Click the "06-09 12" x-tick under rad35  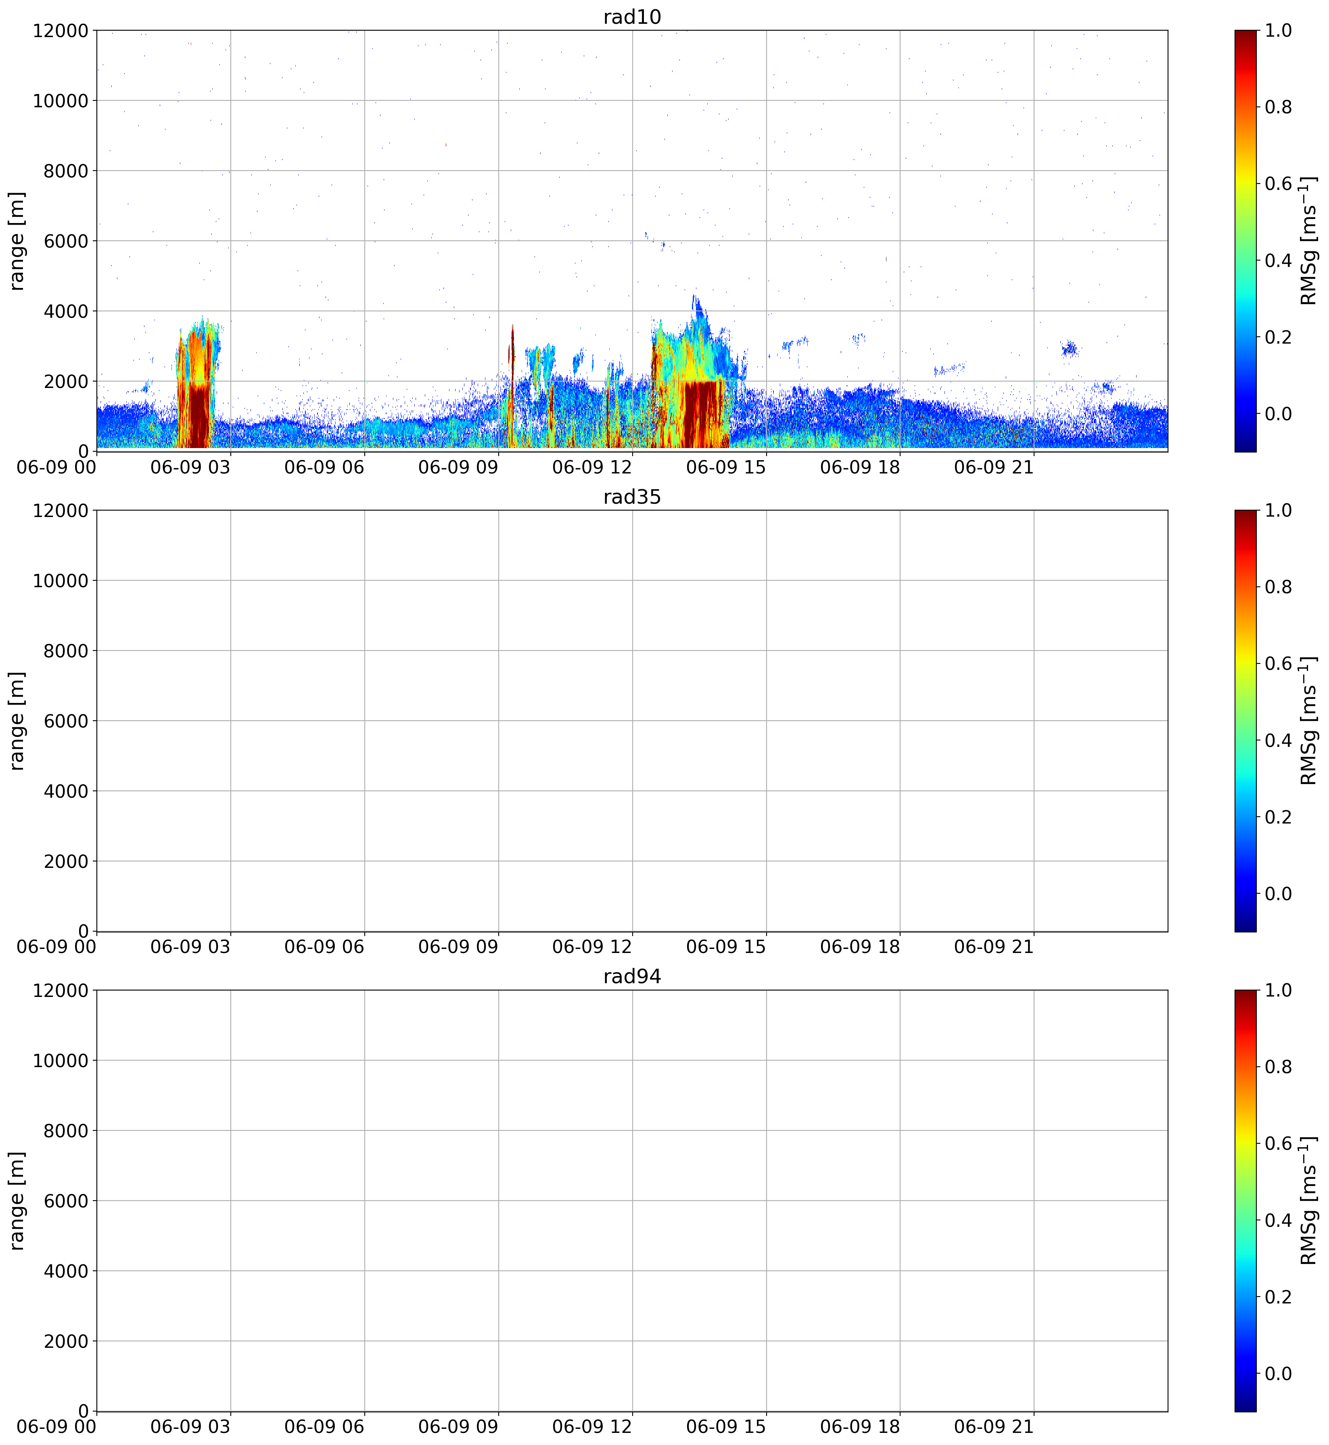(x=592, y=947)
